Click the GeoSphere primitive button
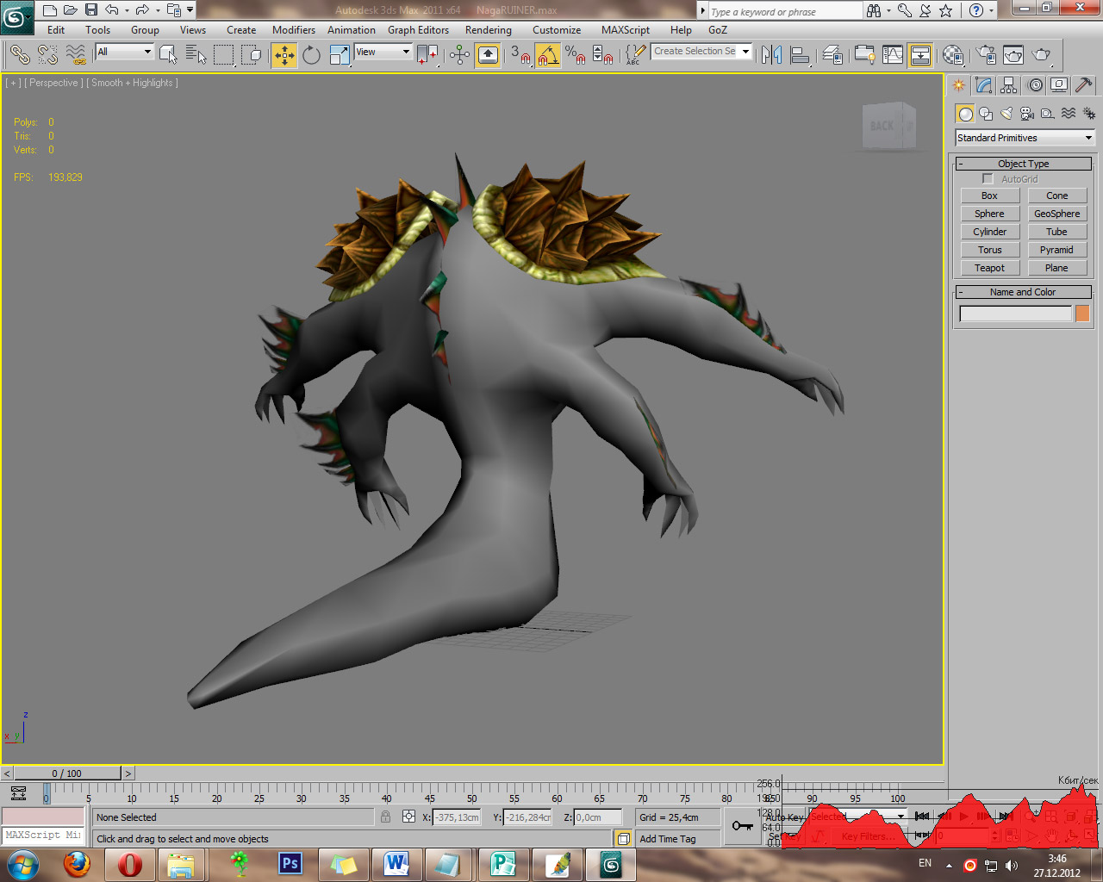This screenshot has height=882, width=1103. point(1056,214)
